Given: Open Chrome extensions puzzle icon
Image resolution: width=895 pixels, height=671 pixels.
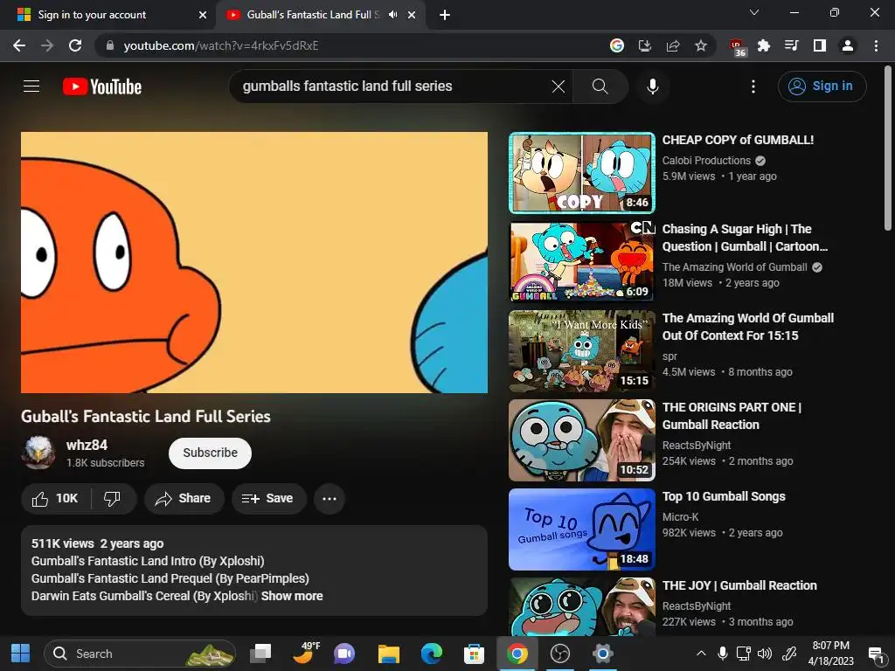Looking at the screenshot, I should tap(763, 45).
